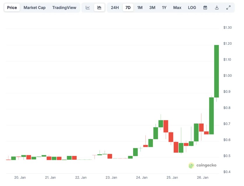Choose the 7D time range
The width and height of the screenshot is (244, 186).
click(128, 8)
